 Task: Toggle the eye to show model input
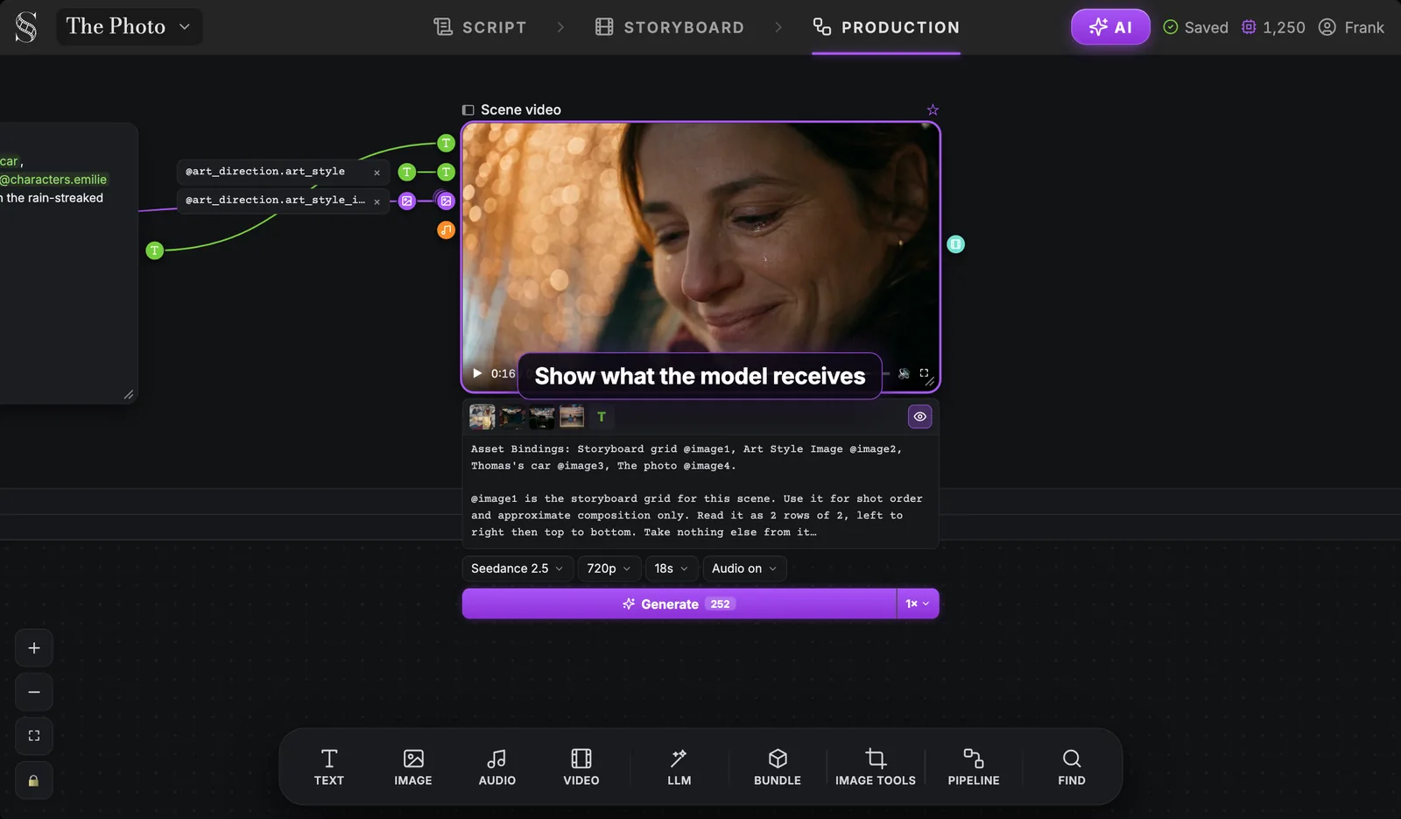click(x=919, y=417)
